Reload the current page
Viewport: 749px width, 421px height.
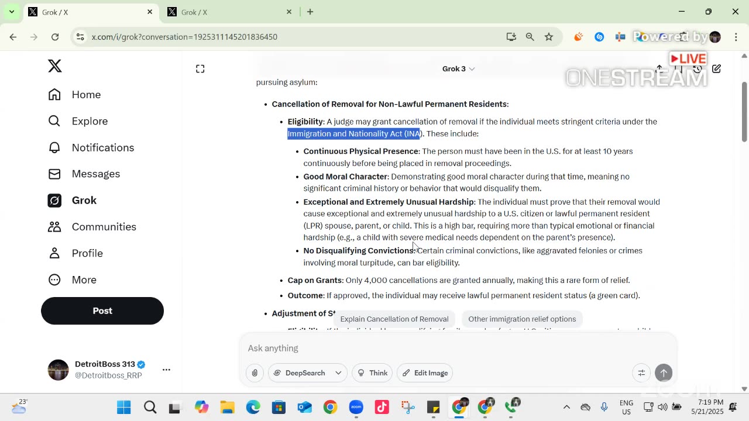point(55,37)
